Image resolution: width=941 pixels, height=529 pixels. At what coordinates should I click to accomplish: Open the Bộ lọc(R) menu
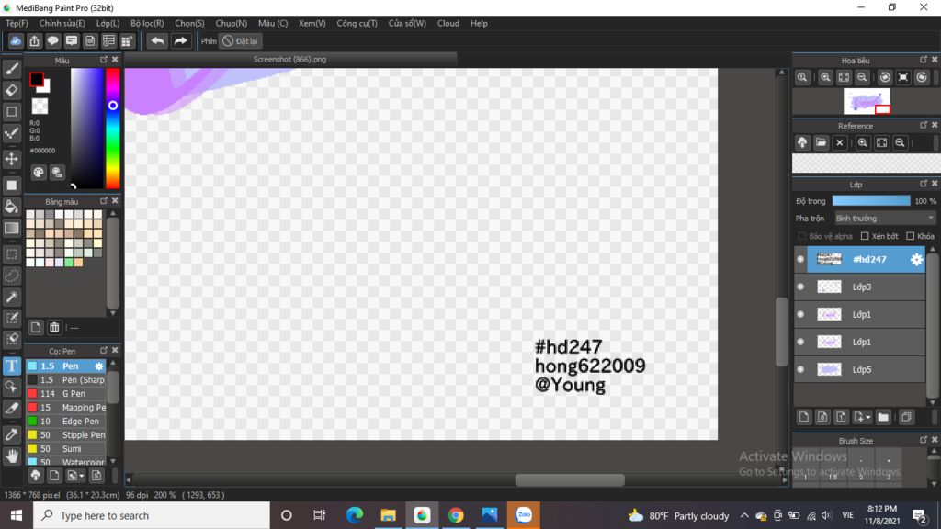pyautogui.click(x=147, y=23)
